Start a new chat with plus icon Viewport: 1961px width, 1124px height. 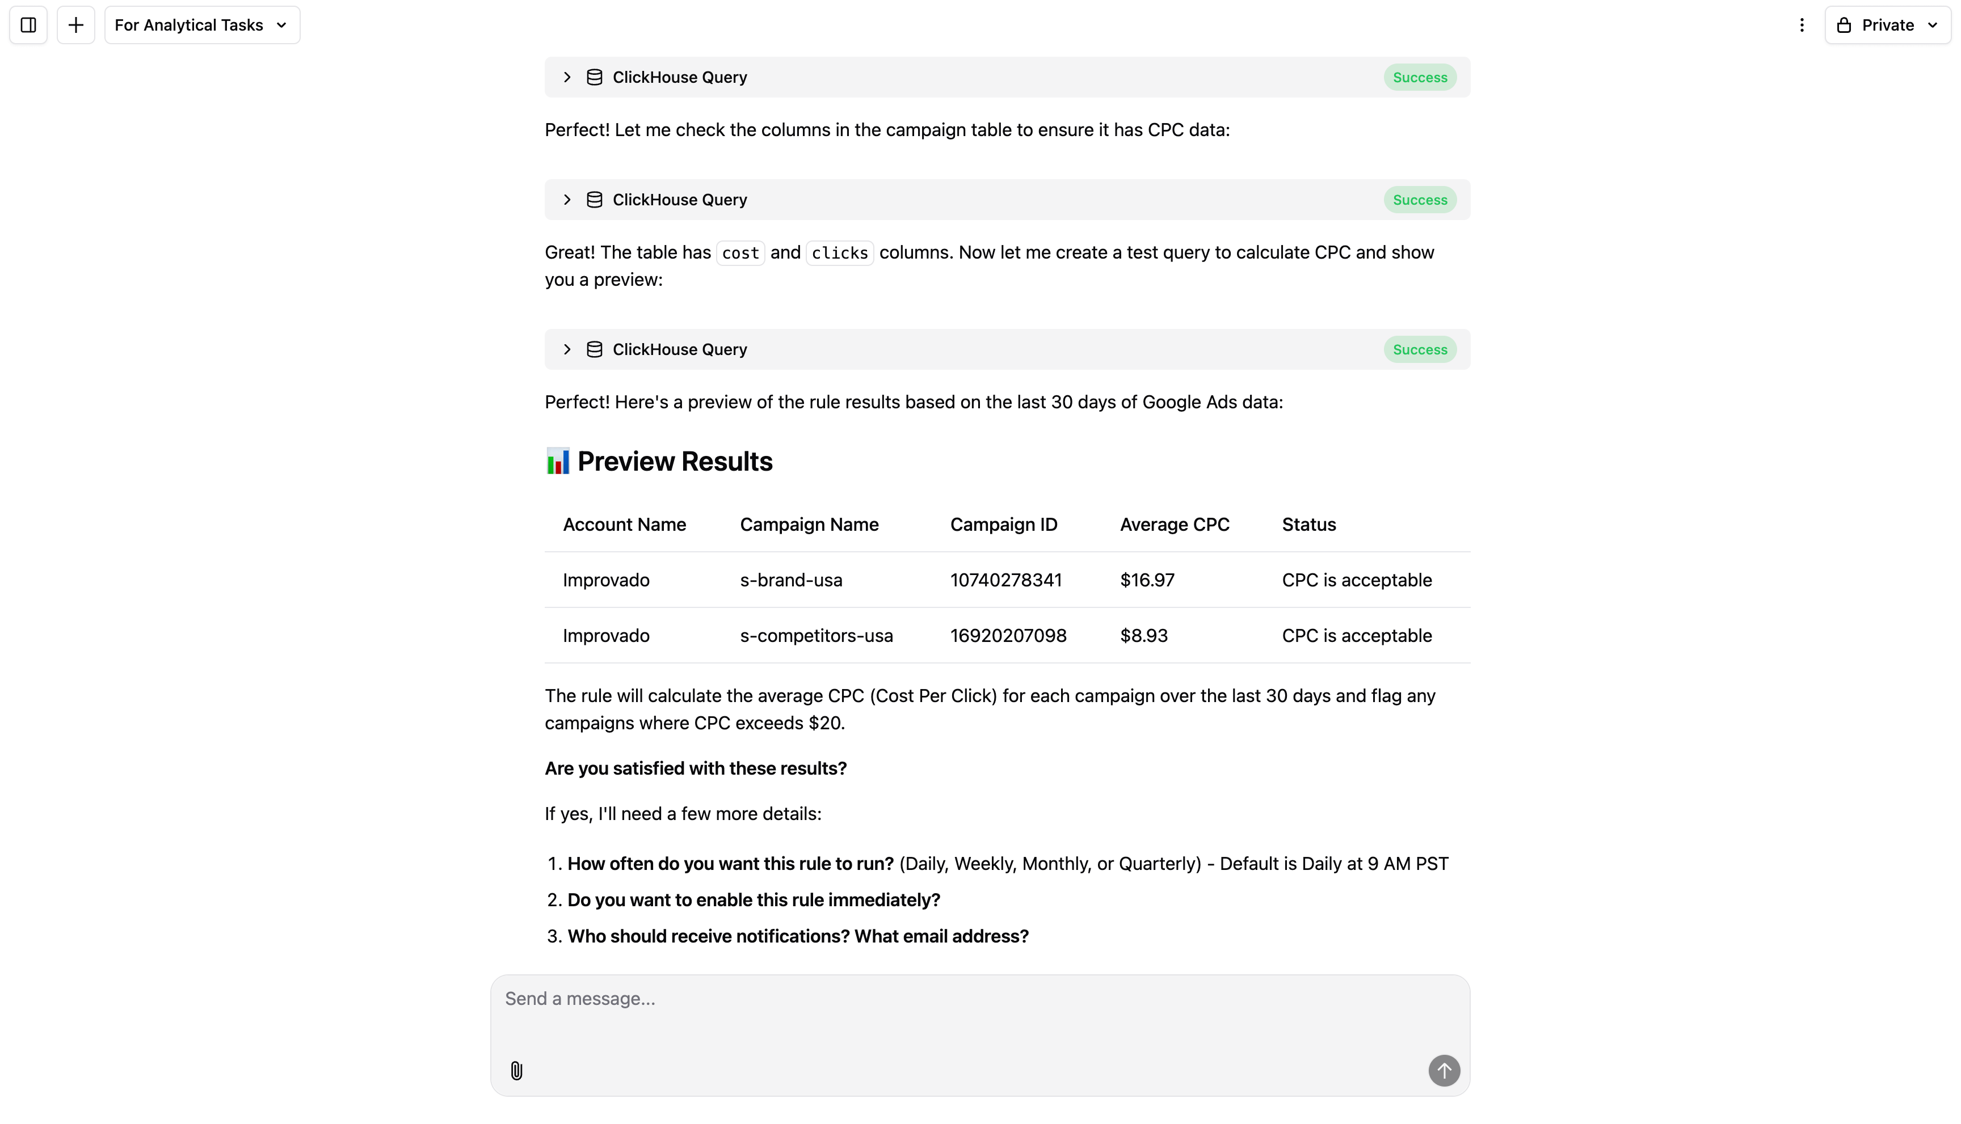click(75, 26)
